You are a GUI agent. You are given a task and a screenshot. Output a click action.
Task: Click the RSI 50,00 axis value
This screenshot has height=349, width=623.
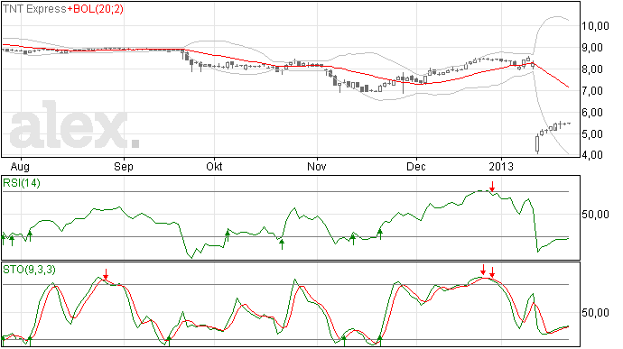595,215
